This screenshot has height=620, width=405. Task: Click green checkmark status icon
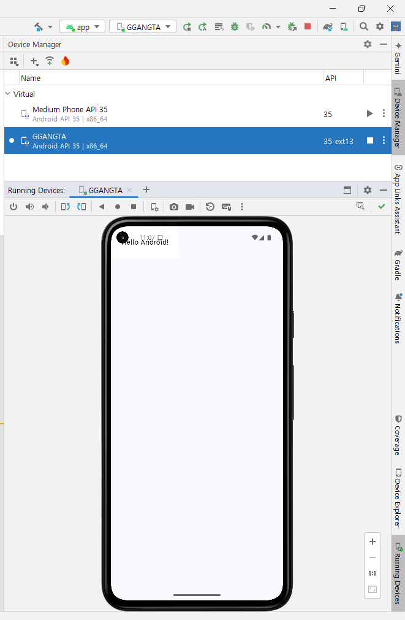click(x=381, y=207)
